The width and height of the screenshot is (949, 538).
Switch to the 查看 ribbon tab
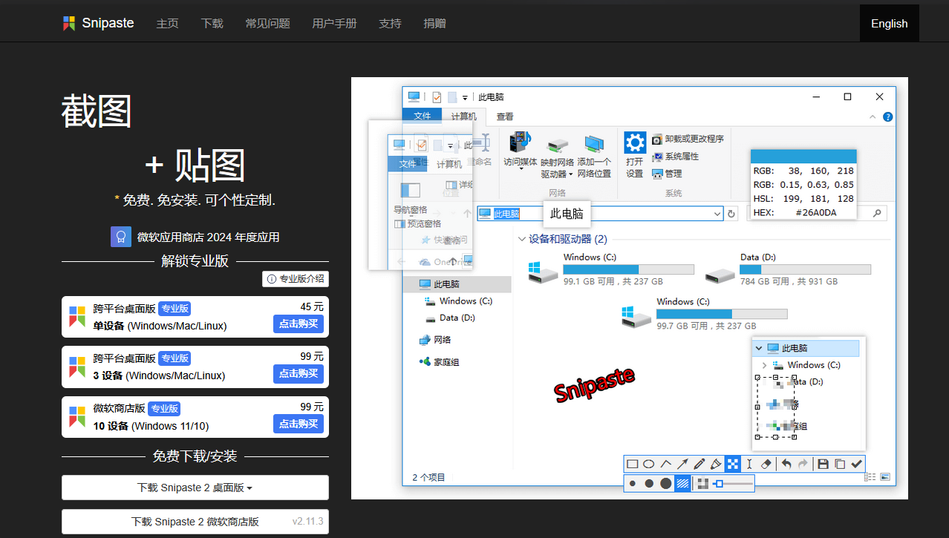pos(505,117)
